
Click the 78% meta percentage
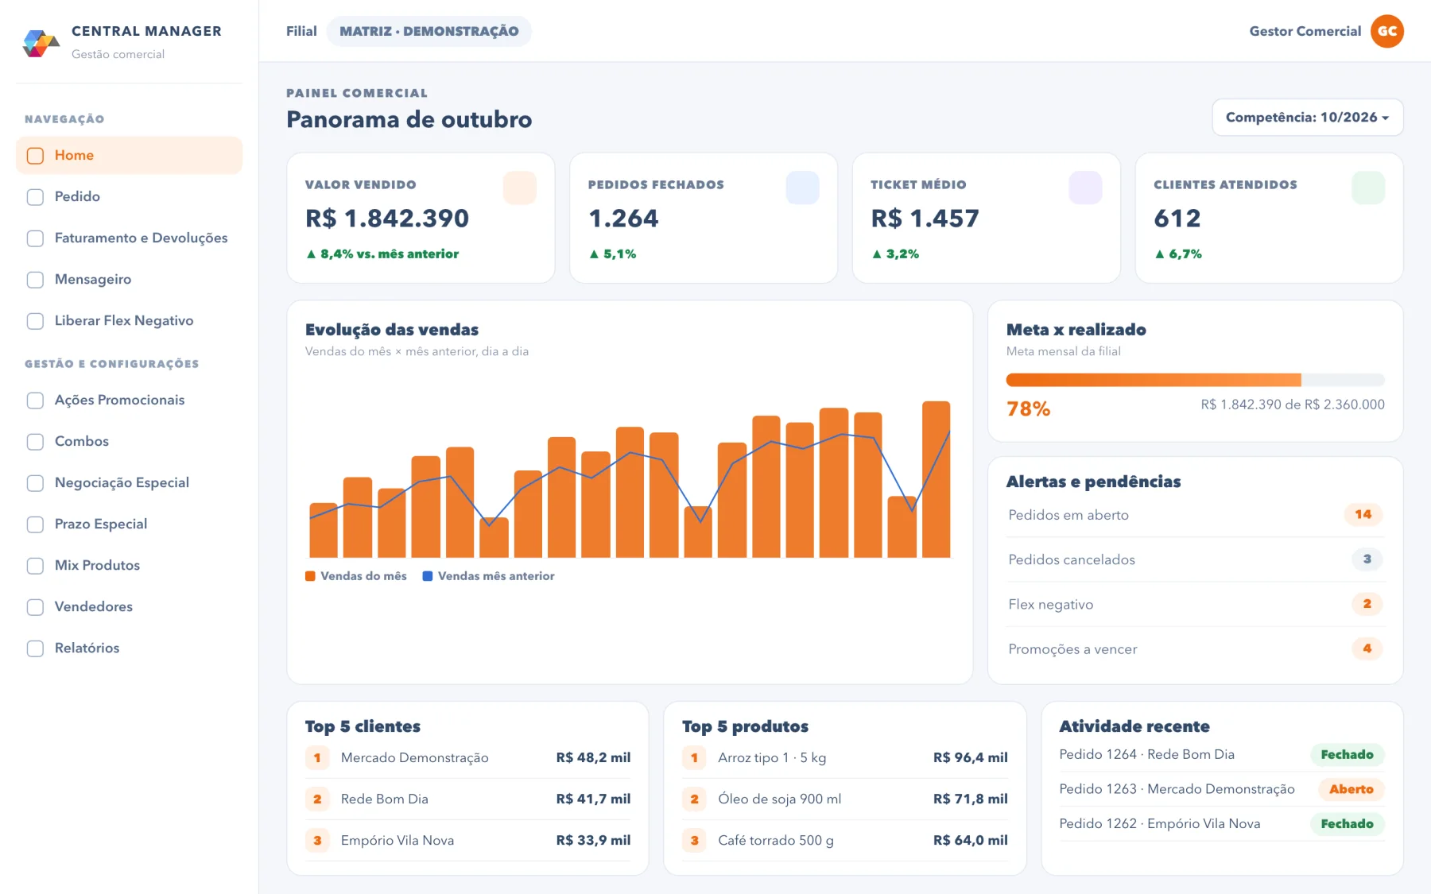[x=1028, y=408]
